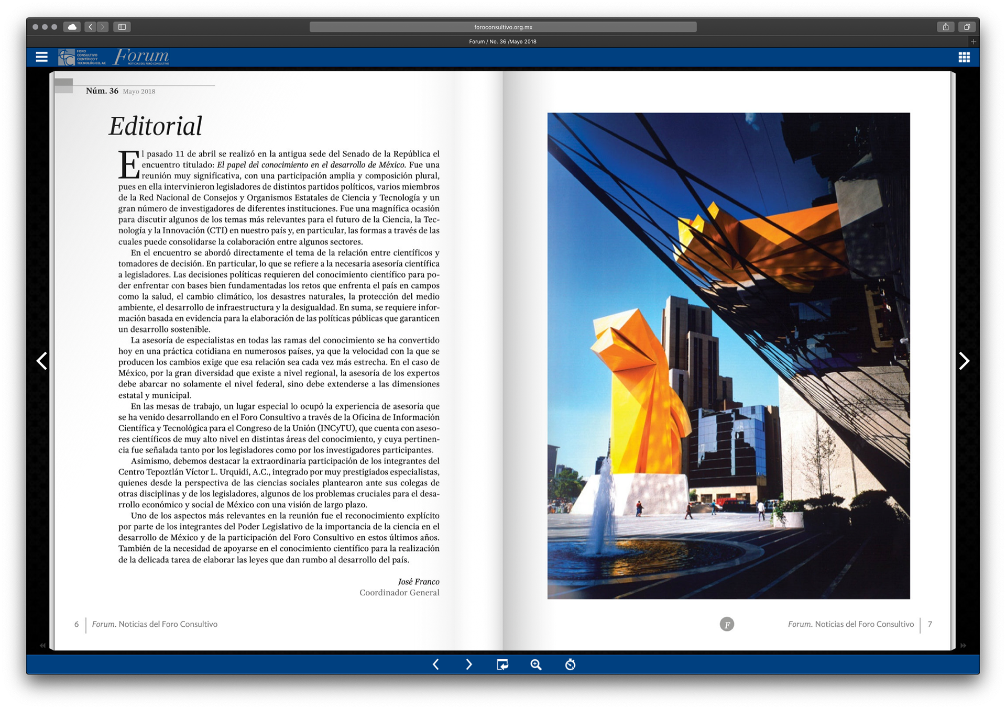
Task: Click the iCloud button in the browser toolbar
Action: coord(72,27)
